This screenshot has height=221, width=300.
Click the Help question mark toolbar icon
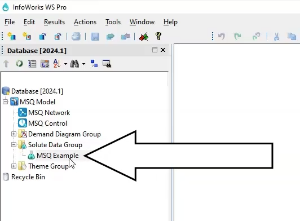point(158,36)
